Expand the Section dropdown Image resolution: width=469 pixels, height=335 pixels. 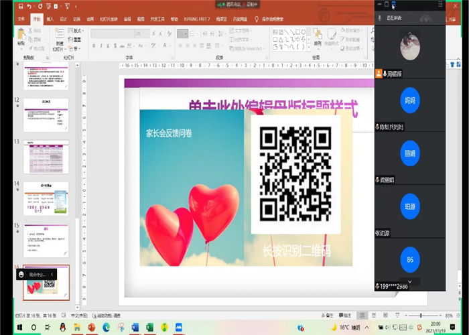74,48
